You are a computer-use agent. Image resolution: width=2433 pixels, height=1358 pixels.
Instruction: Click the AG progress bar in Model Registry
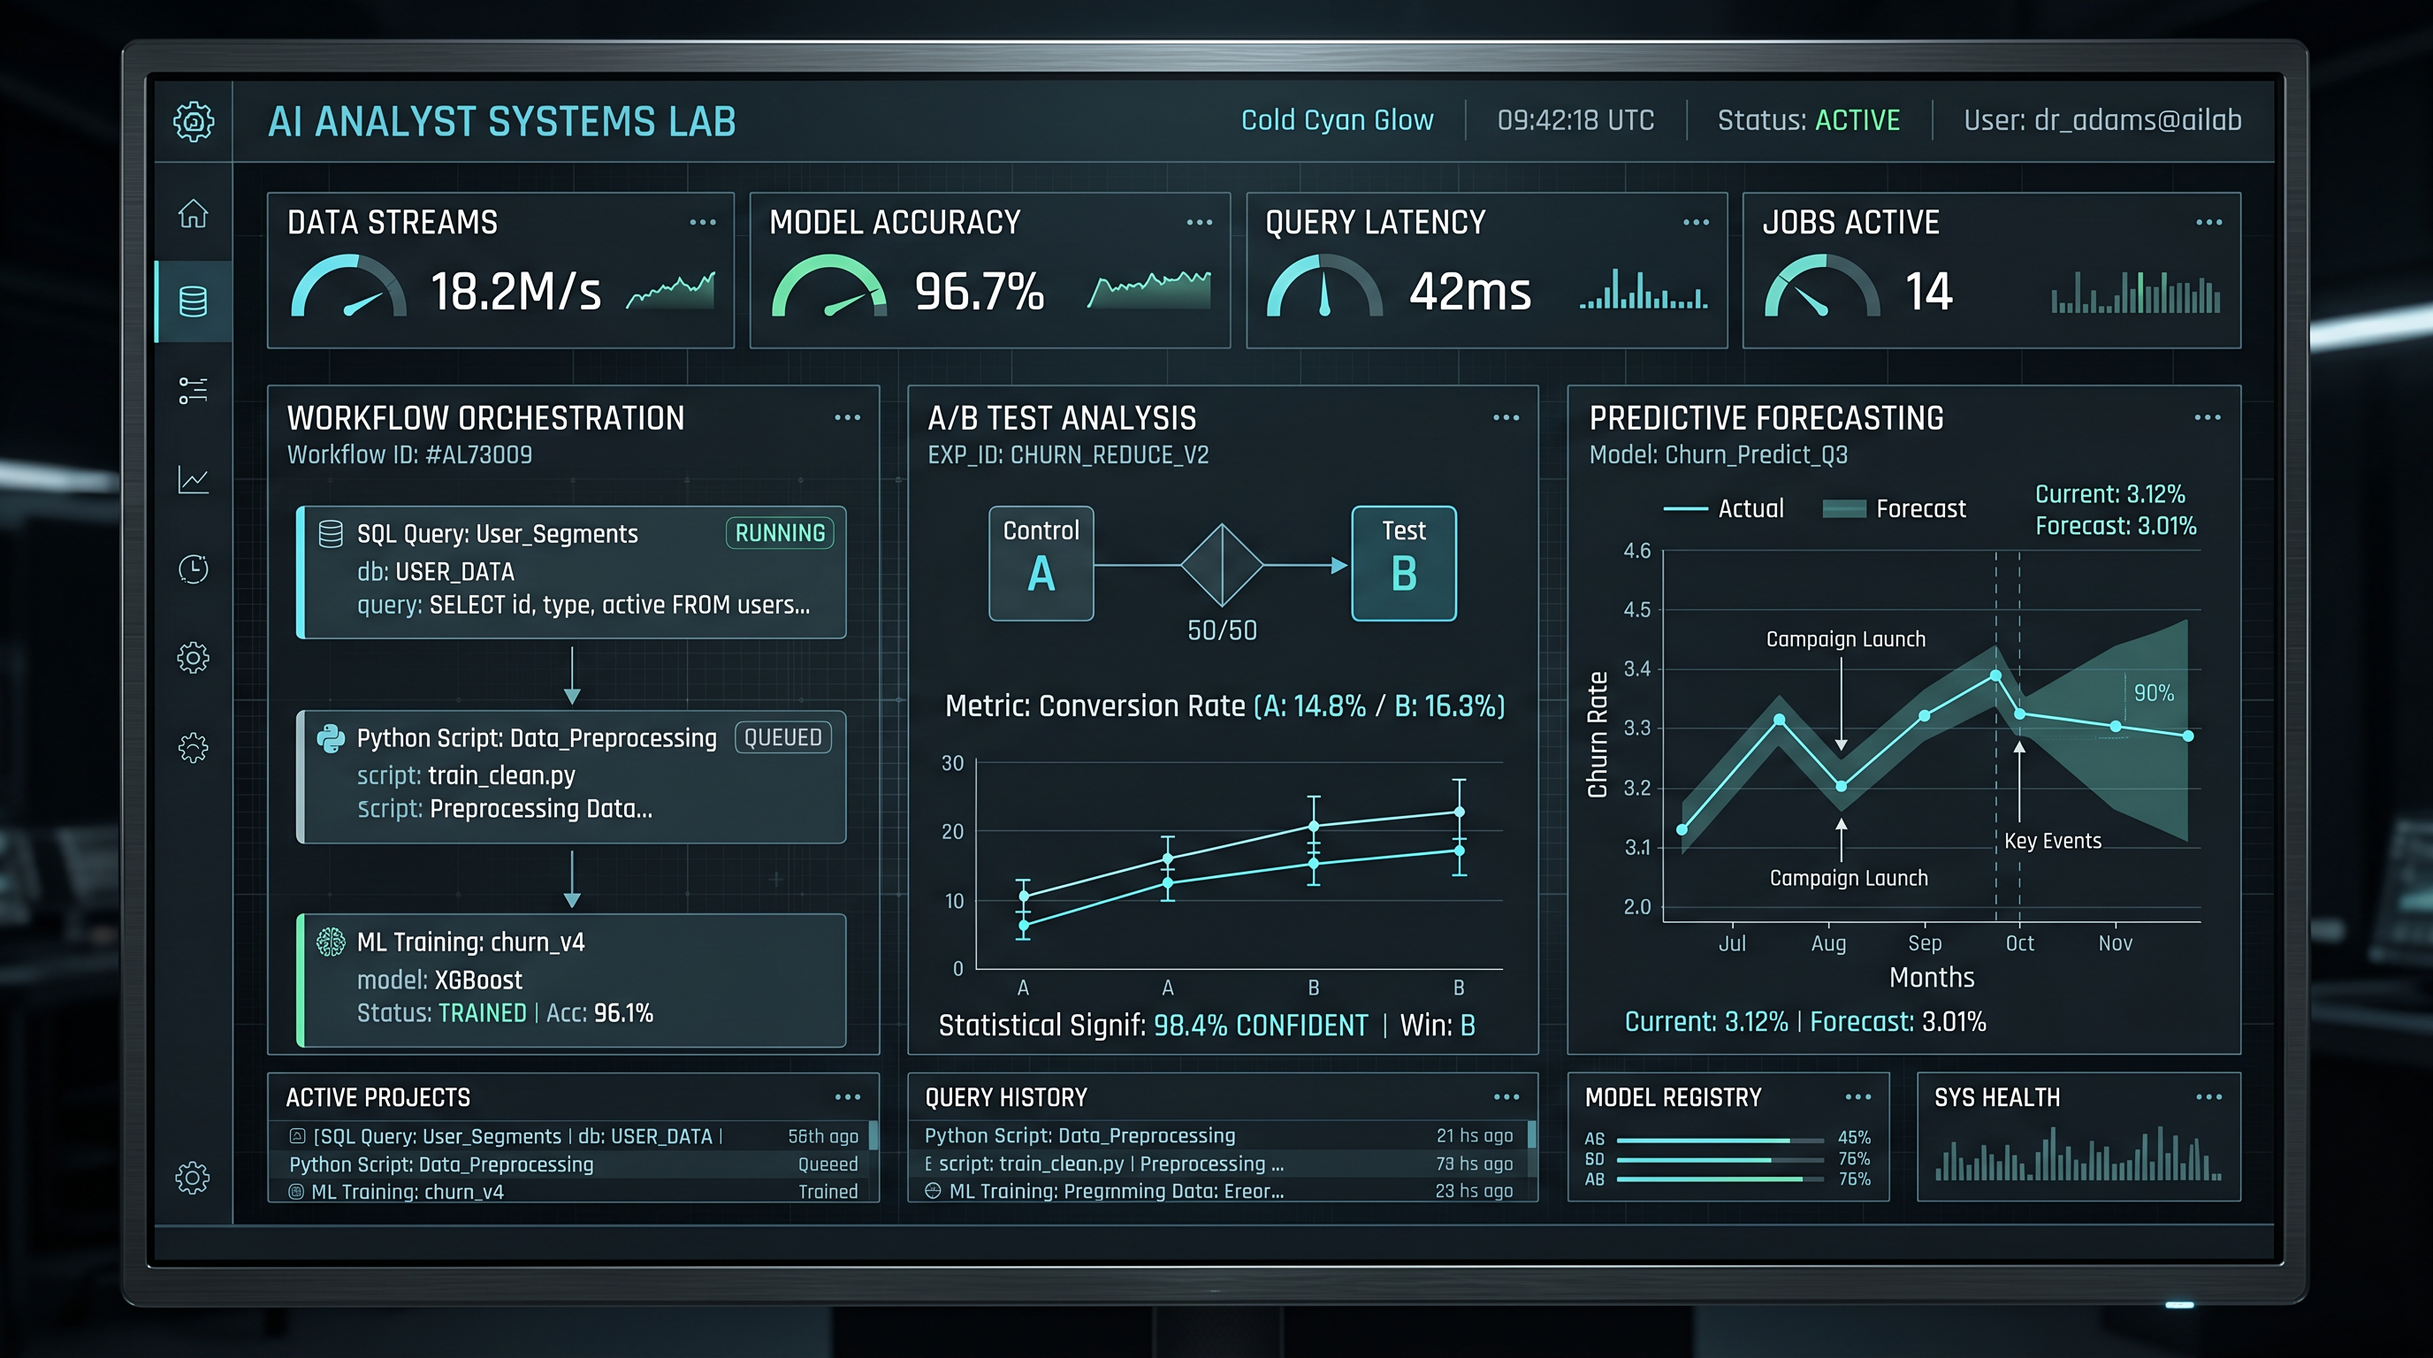[x=1720, y=1140]
